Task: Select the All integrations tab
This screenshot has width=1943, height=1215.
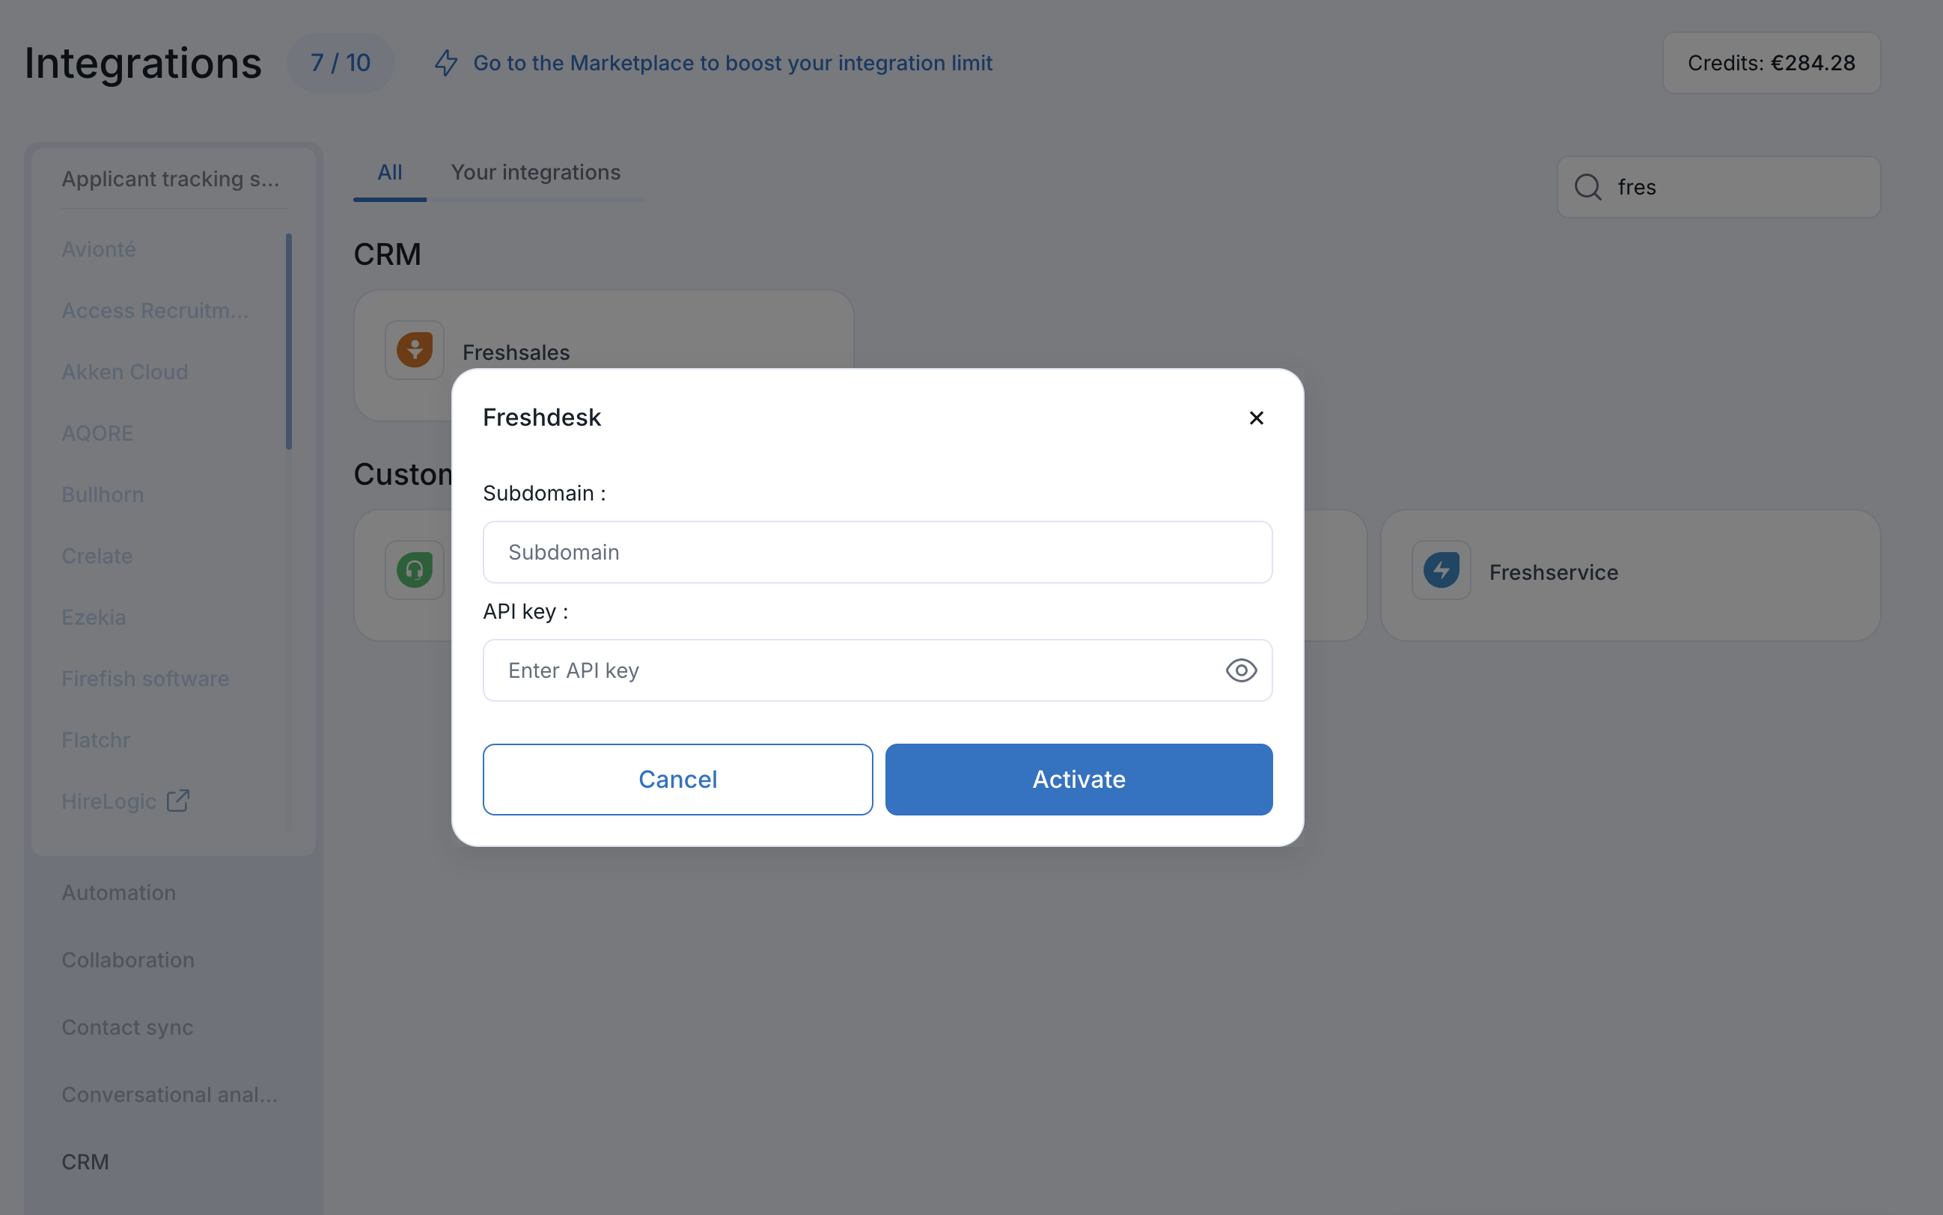Action: [x=390, y=173]
